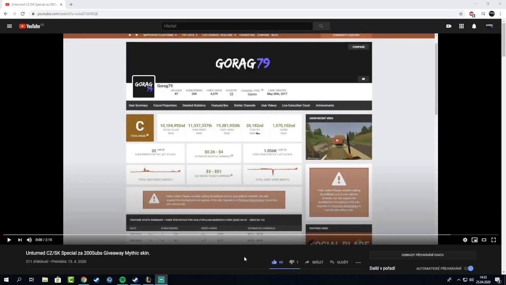Open Camtasia green C taskbar icon

[71, 280]
